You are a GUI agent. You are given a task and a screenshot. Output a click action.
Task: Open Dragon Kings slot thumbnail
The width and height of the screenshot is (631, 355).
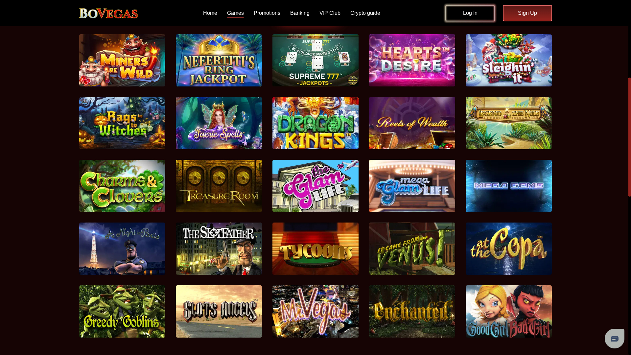[315, 123]
